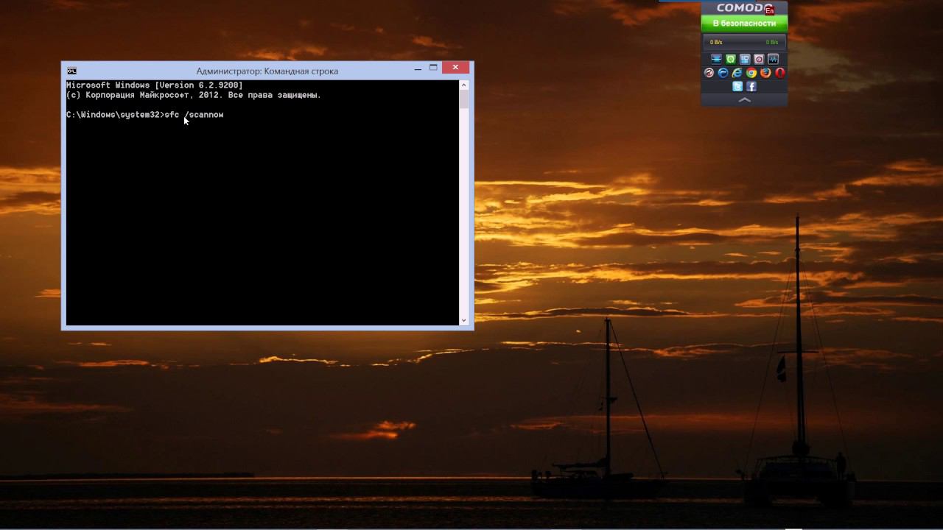Image resolution: width=943 pixels, height=530 pixels.
Task: Click the green "В безопасности" status button
Action: [744, 24]
